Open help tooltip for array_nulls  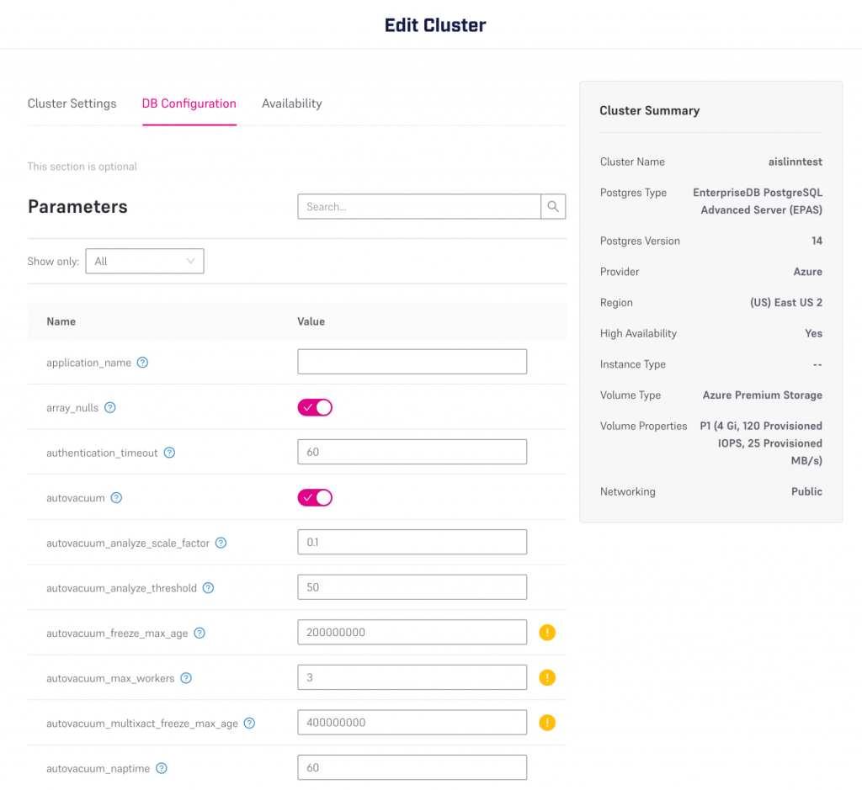pyautogui.click(x=110, y=408)
